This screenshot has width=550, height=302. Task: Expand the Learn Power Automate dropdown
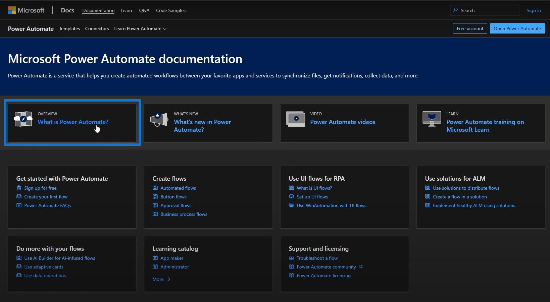(x=140, y=29)
